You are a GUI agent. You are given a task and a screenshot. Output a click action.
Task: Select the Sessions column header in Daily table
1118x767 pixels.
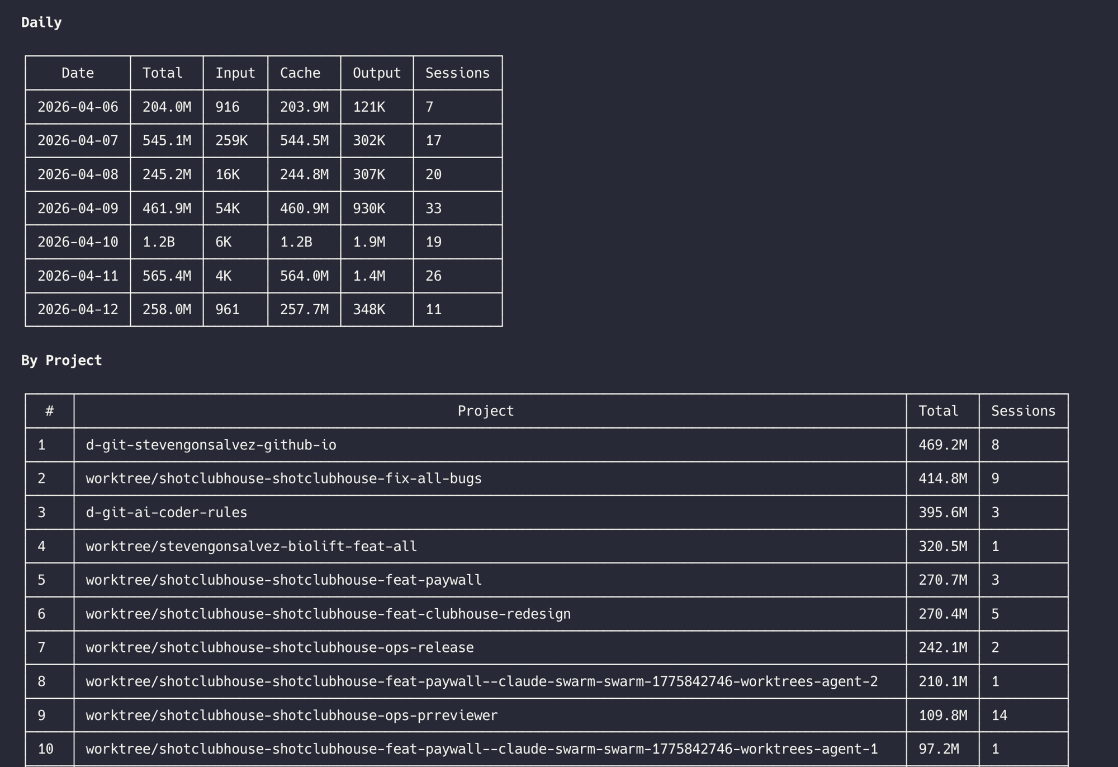(456, 73)
